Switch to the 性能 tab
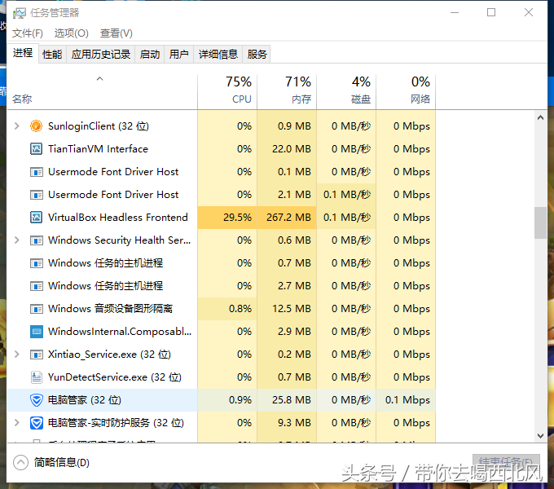Image resolution: width=554 pixels, height=489 pixels. click(52, 55)
